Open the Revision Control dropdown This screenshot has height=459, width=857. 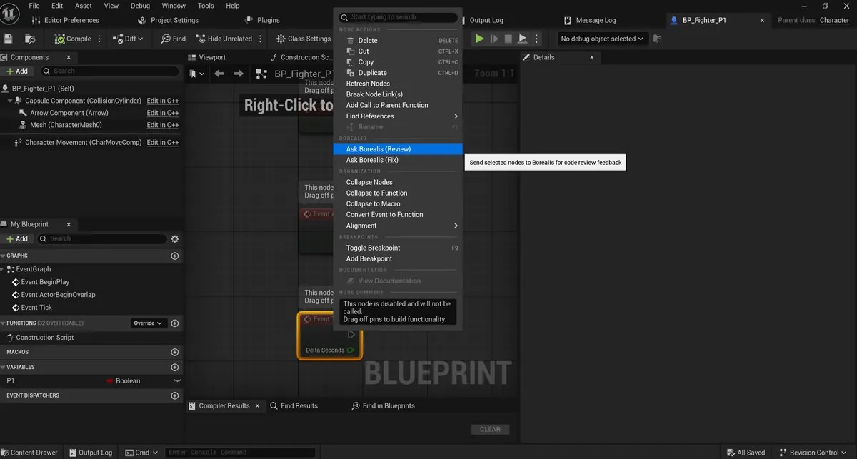click(x=813, y=453)
